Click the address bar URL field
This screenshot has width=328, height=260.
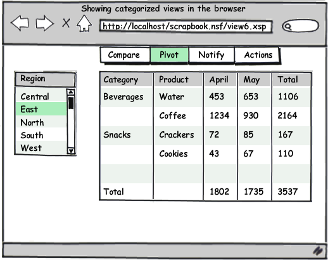click(x=186, y=26)
